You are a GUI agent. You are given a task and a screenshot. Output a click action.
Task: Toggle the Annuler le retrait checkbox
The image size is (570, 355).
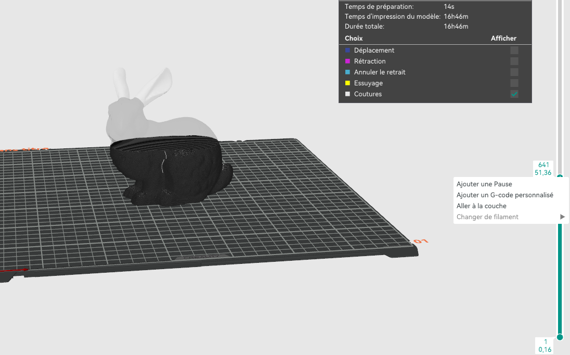coord(514,72)
